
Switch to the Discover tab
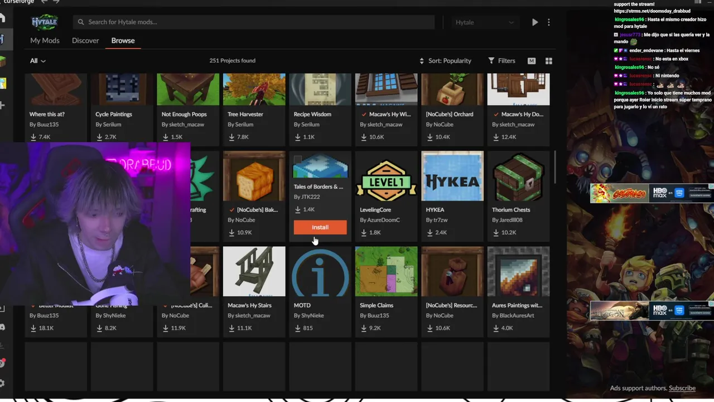click(85, 40)
